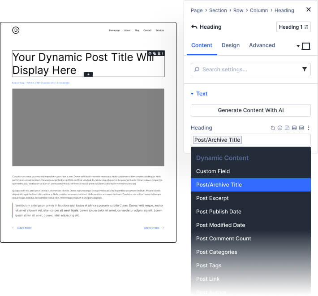Open Contact nav link in preview
This screenshot has width=318, height=296.
click(x=147, y=30)
